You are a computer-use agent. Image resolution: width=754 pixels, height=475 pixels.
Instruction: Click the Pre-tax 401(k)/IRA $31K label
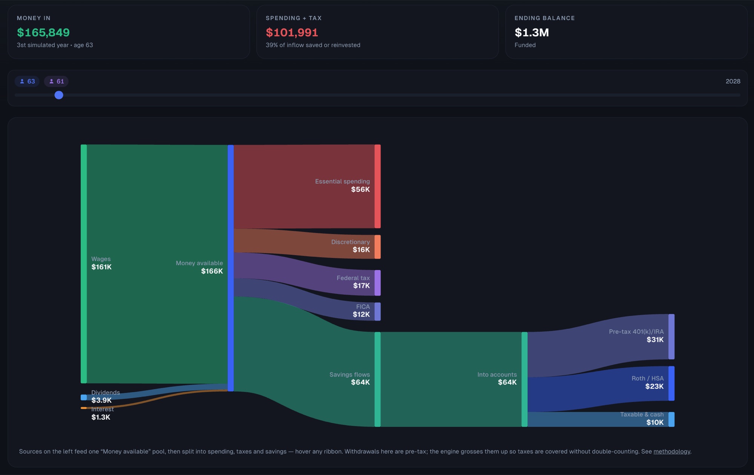click(636, 336)
